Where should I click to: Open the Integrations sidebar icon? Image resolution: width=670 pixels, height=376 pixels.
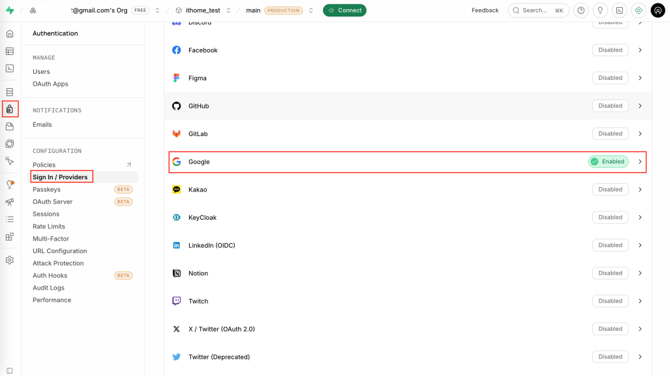pyautogui.click(x=10, y=237)
